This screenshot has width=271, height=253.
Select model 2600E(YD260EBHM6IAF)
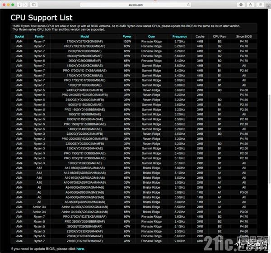point(85,226)
